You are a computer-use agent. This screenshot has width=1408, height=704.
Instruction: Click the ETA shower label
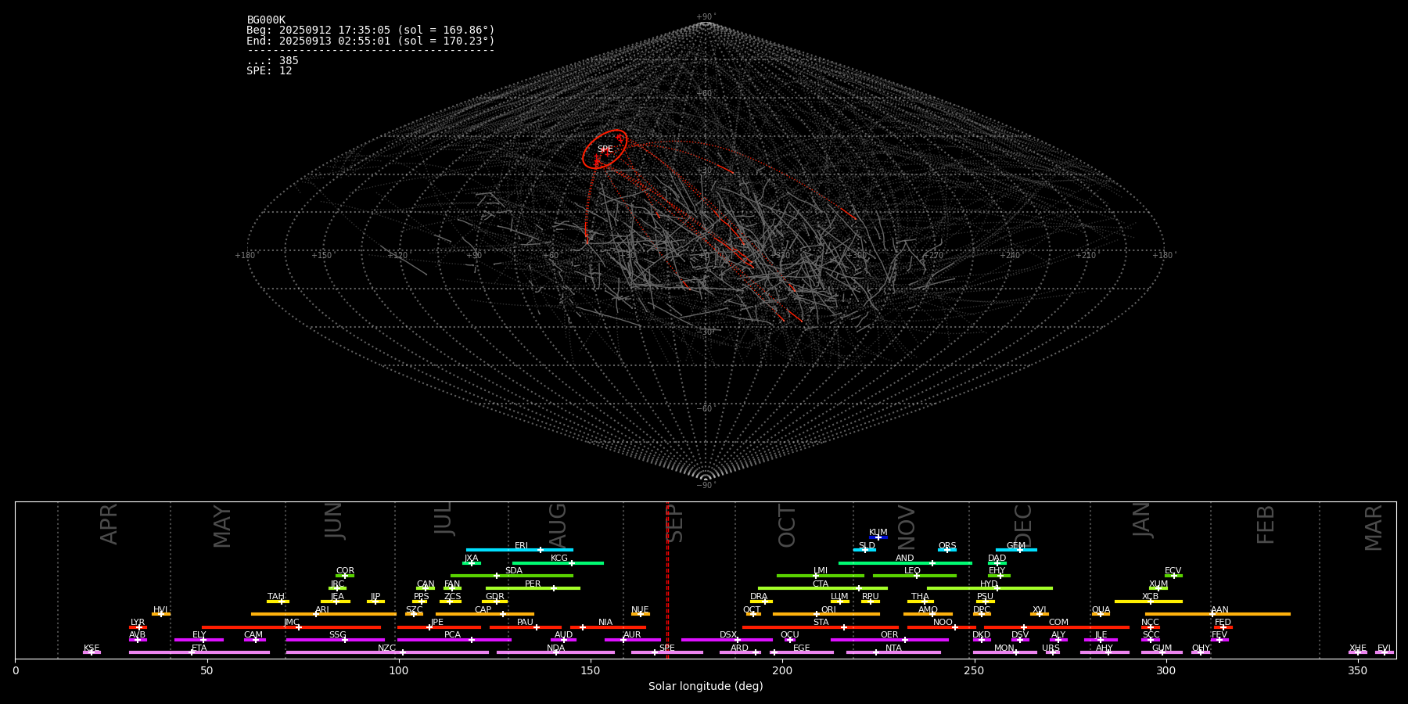(x=199, y=648)
